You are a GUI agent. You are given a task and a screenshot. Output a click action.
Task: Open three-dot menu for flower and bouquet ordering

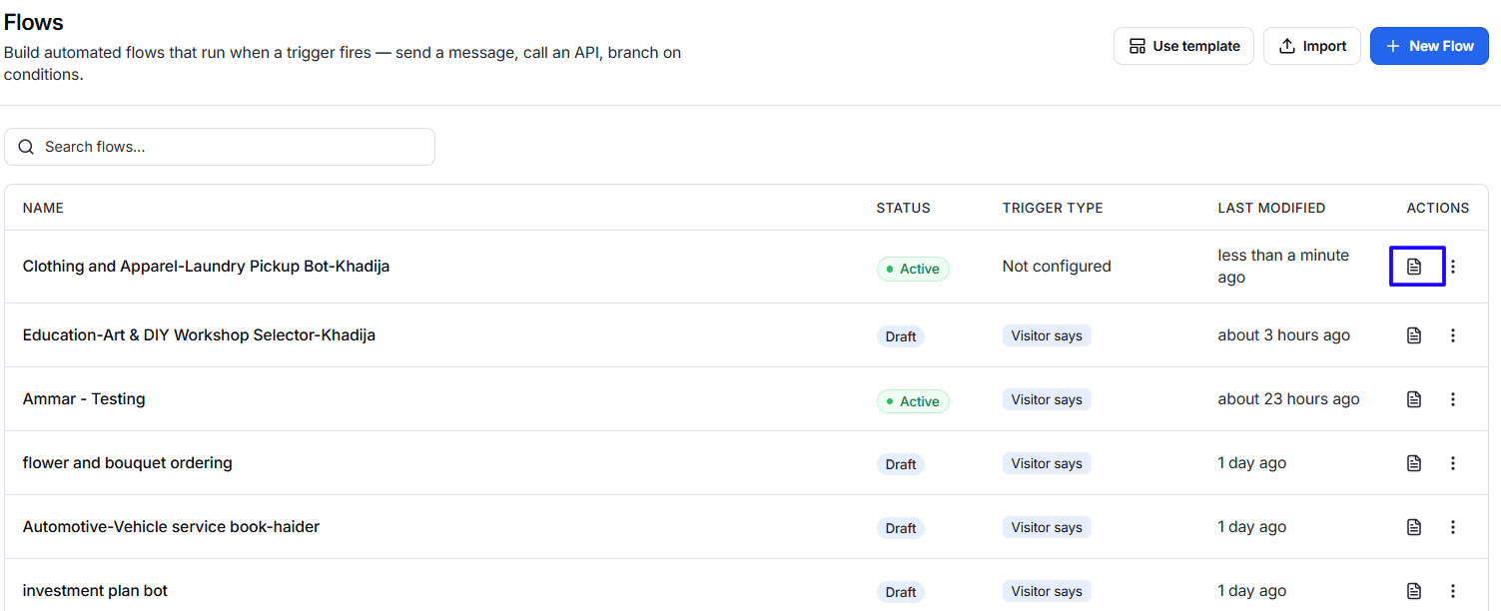click(1453, 463)
